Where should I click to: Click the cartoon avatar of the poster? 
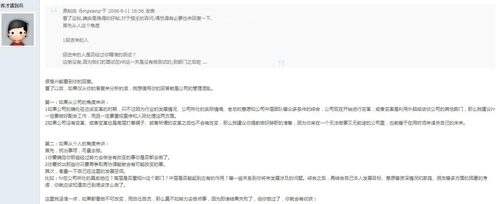[x=18, y=30]
